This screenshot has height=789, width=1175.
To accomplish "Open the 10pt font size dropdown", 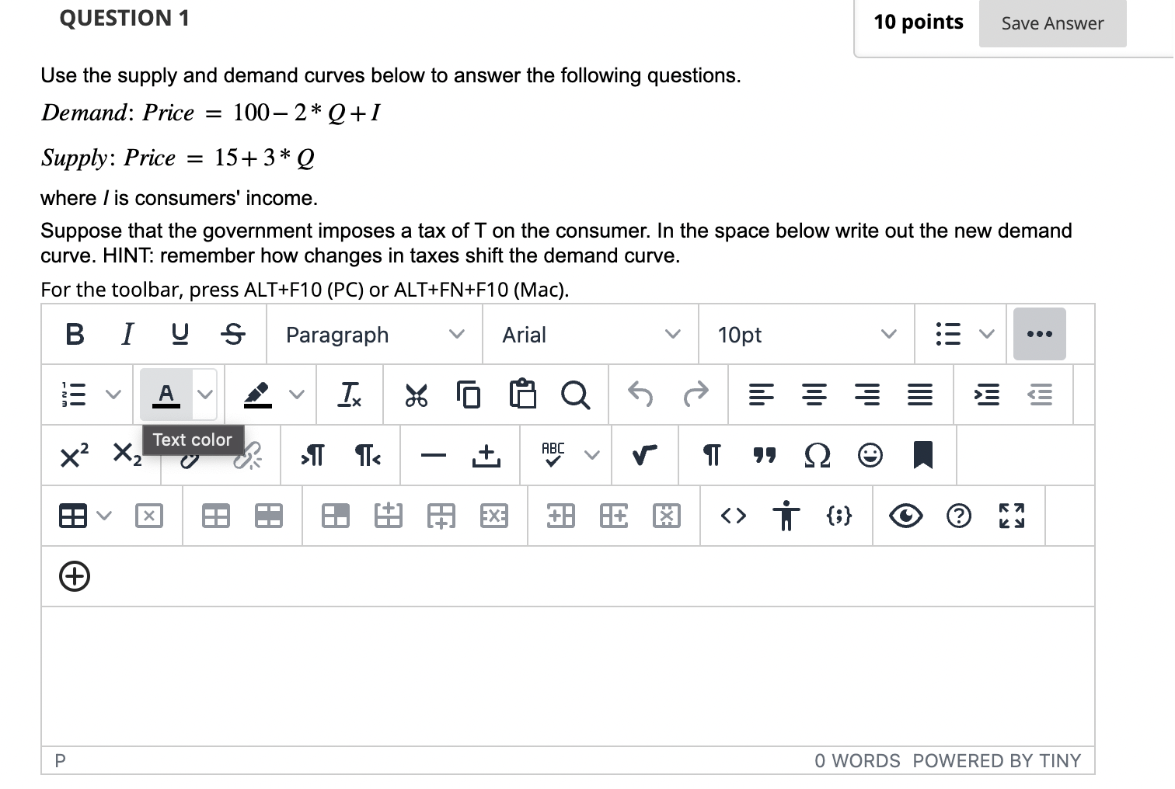I will [805, 334].
